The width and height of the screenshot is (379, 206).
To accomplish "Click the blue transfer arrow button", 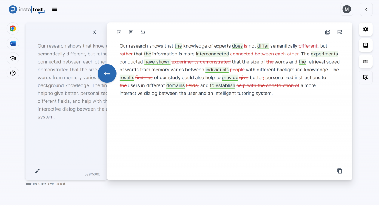I will 107,74.
